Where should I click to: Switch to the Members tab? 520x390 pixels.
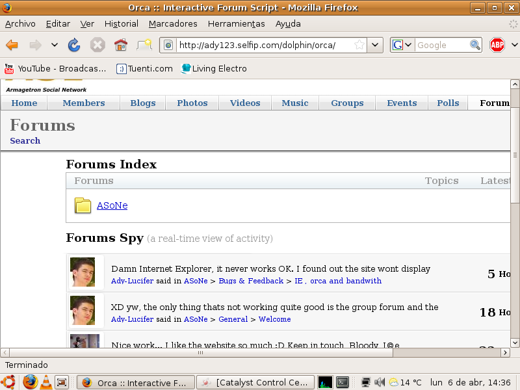click(x=83, y=103)
